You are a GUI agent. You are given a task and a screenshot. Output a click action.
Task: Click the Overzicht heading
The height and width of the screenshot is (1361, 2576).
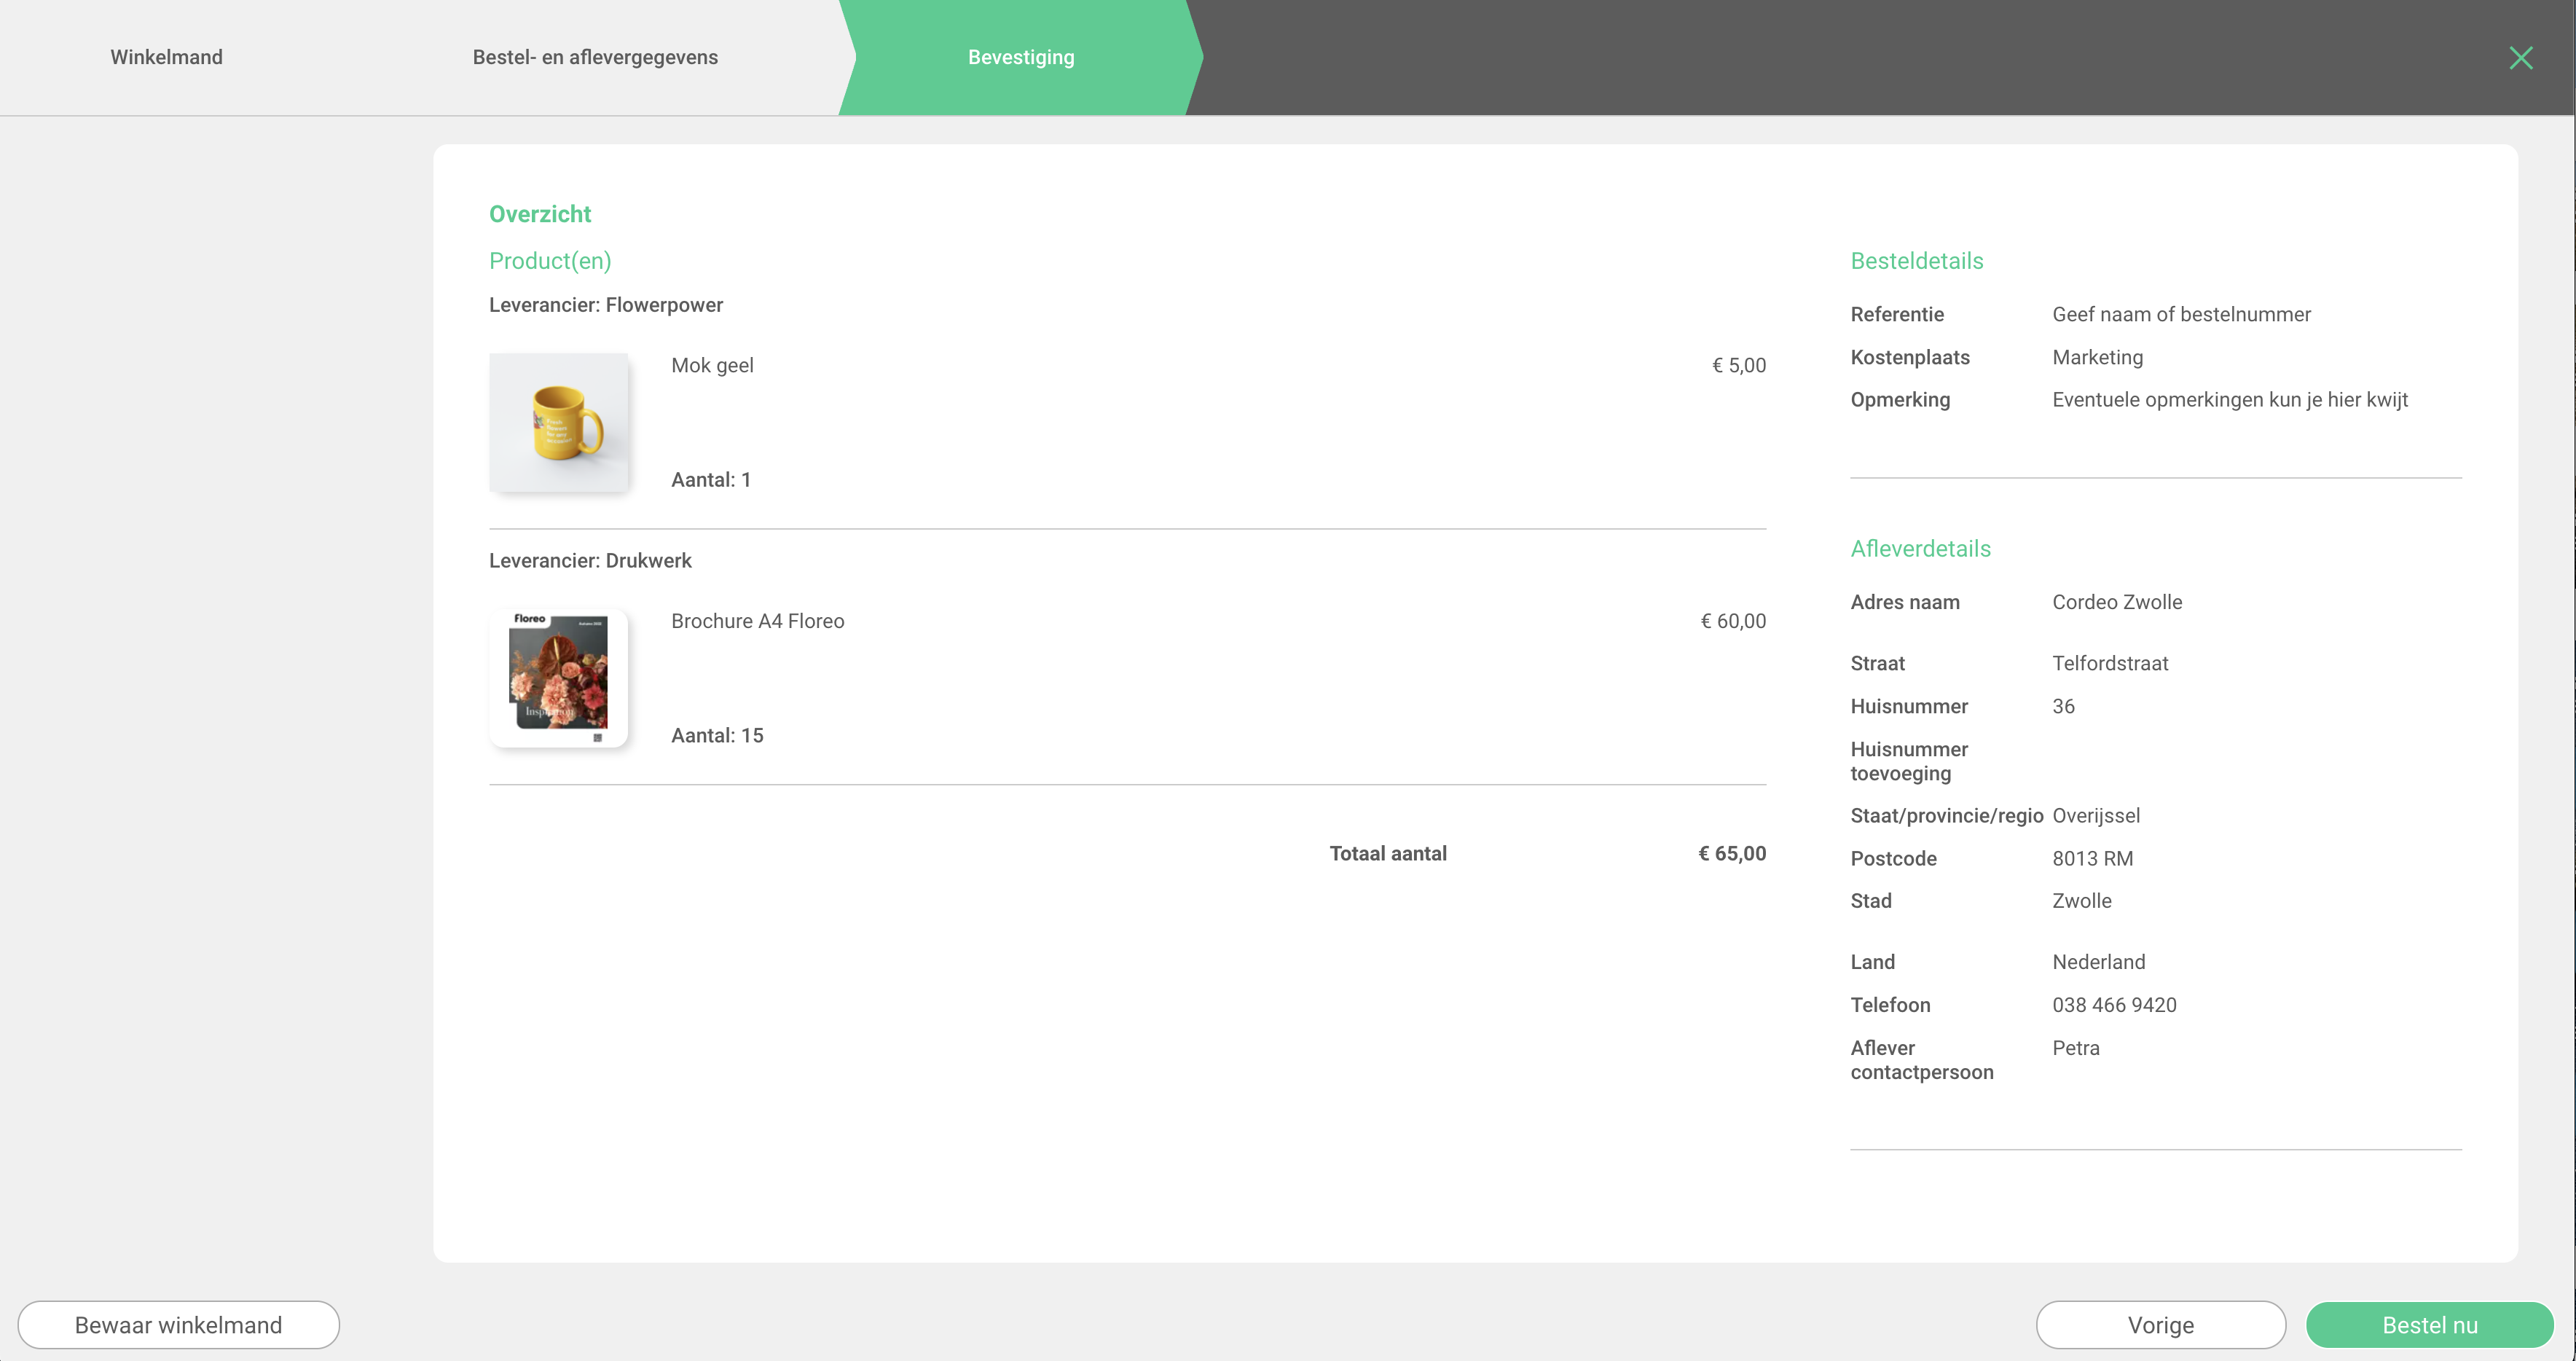point(539,214)
